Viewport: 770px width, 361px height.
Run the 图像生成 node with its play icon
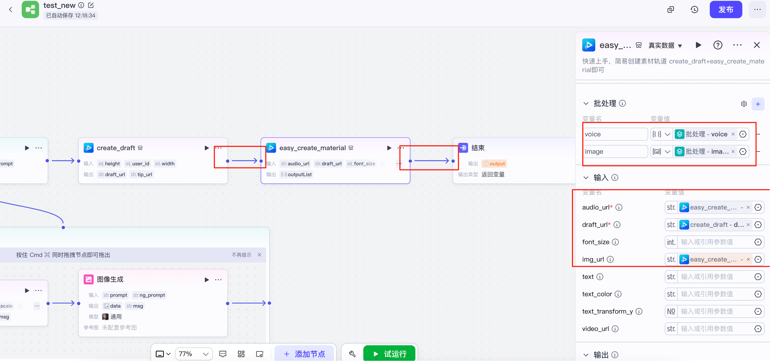(206, 280)
